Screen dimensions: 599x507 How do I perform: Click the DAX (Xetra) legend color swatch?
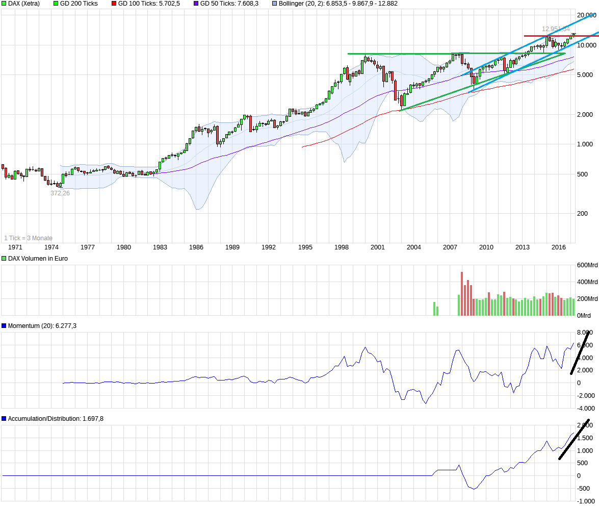click(x=4, y=4)
